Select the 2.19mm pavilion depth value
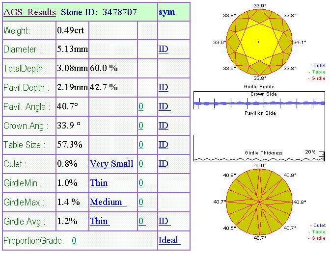The image size is (330, 254). (x=72, y=87)
